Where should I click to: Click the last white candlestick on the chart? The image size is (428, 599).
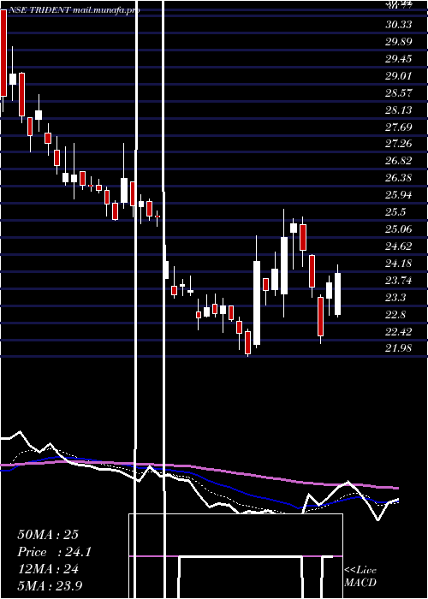[x=337, y=294]
